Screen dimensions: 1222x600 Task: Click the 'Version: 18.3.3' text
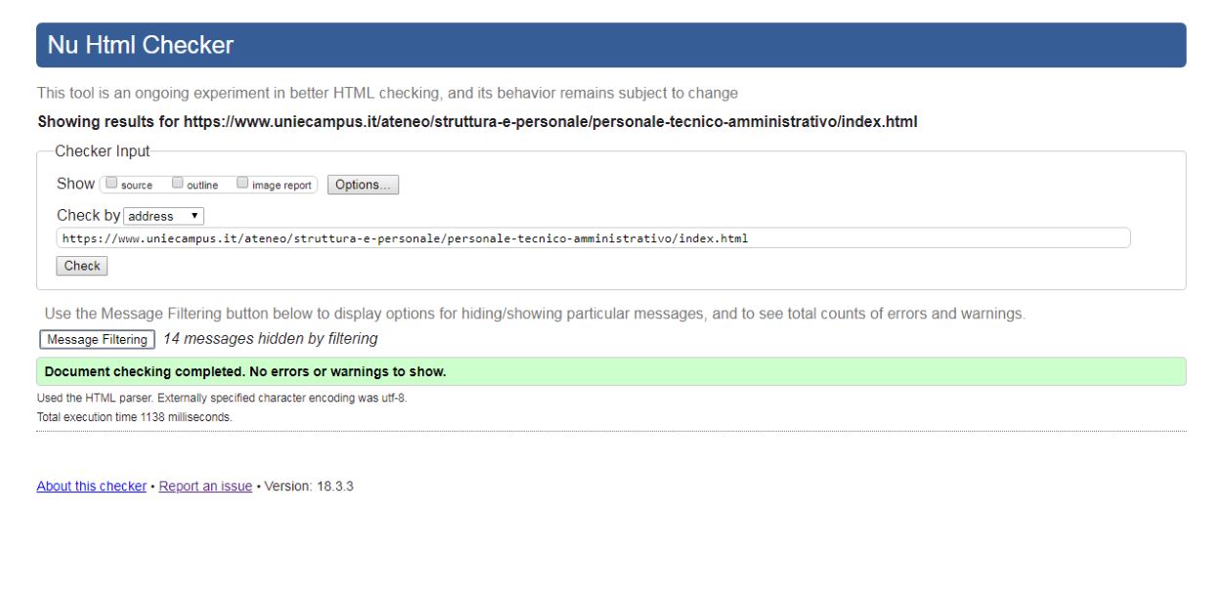coord(309,486)
